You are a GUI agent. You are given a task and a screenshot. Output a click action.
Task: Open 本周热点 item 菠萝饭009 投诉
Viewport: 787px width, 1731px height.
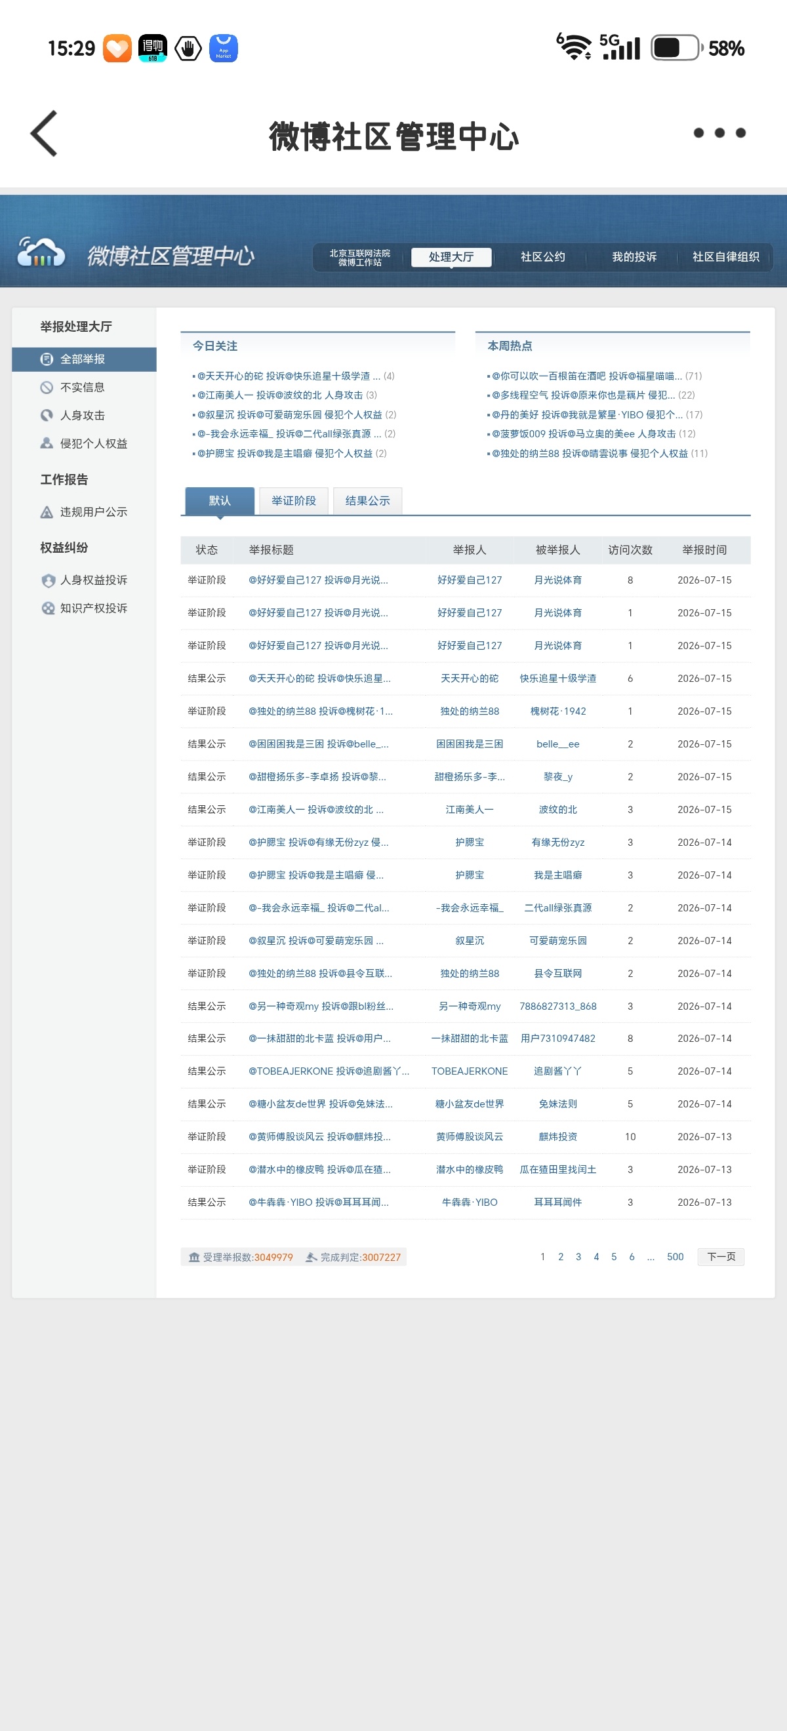pos(583,434)
